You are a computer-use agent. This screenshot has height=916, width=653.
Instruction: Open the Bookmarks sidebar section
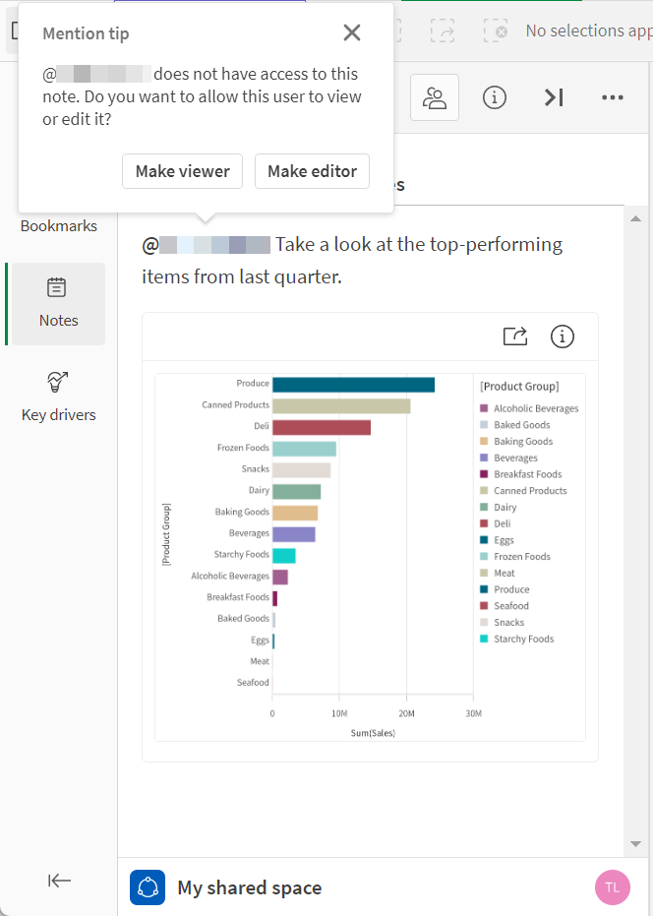[x=58, y=226]
